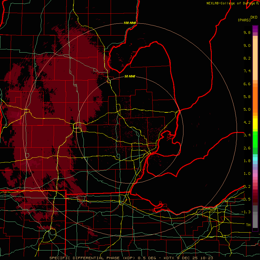Click the 1.0 scale label
The height and width of the screenshot is (260, 260).
pyautogui.click(x=247, y=174)
